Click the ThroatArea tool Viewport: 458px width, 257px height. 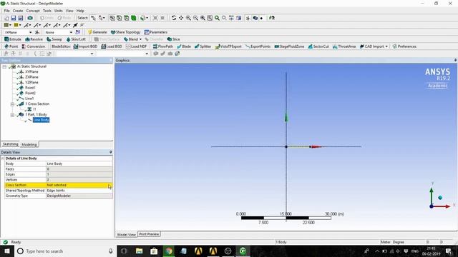click(x=344, y=46)
